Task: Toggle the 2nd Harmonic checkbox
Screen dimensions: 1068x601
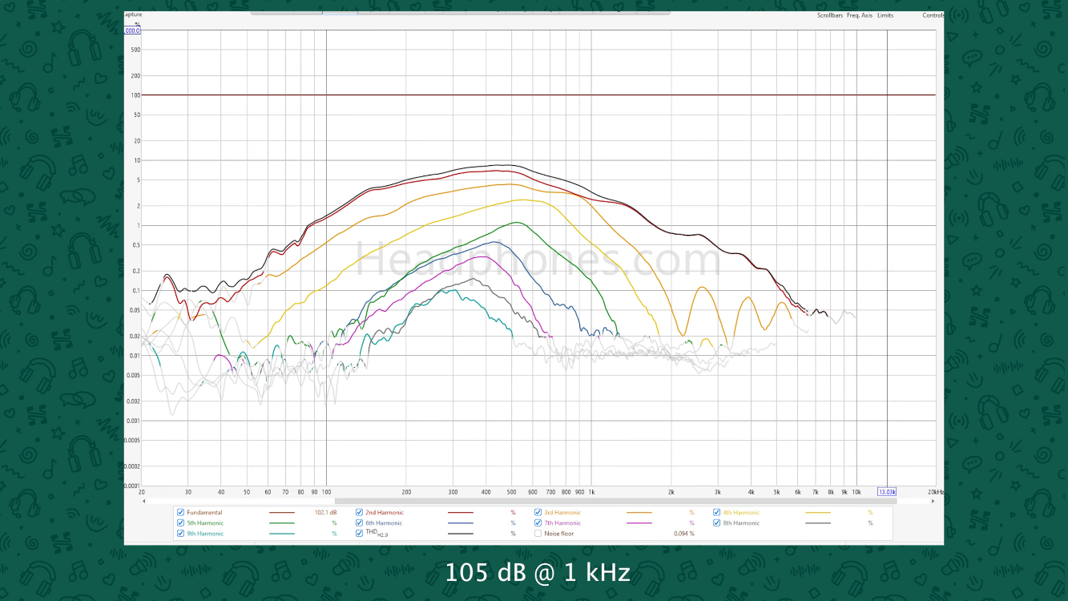Action: click(360, 513)
